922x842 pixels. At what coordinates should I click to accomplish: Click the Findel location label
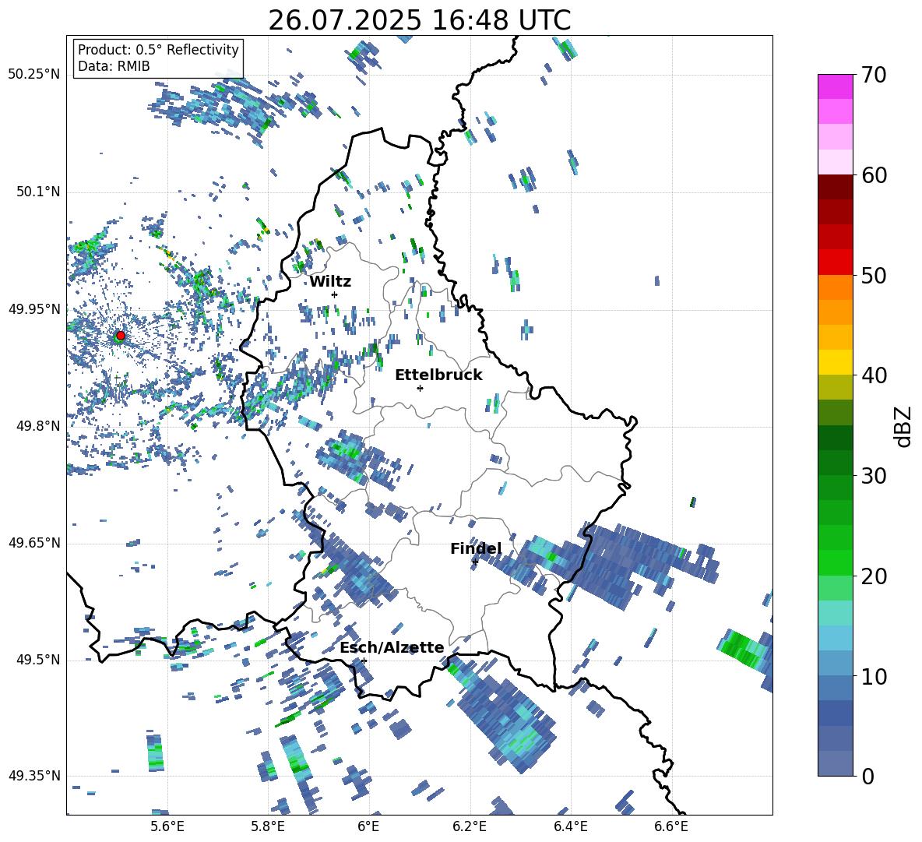pyautogui.click(x=476, y=548)
